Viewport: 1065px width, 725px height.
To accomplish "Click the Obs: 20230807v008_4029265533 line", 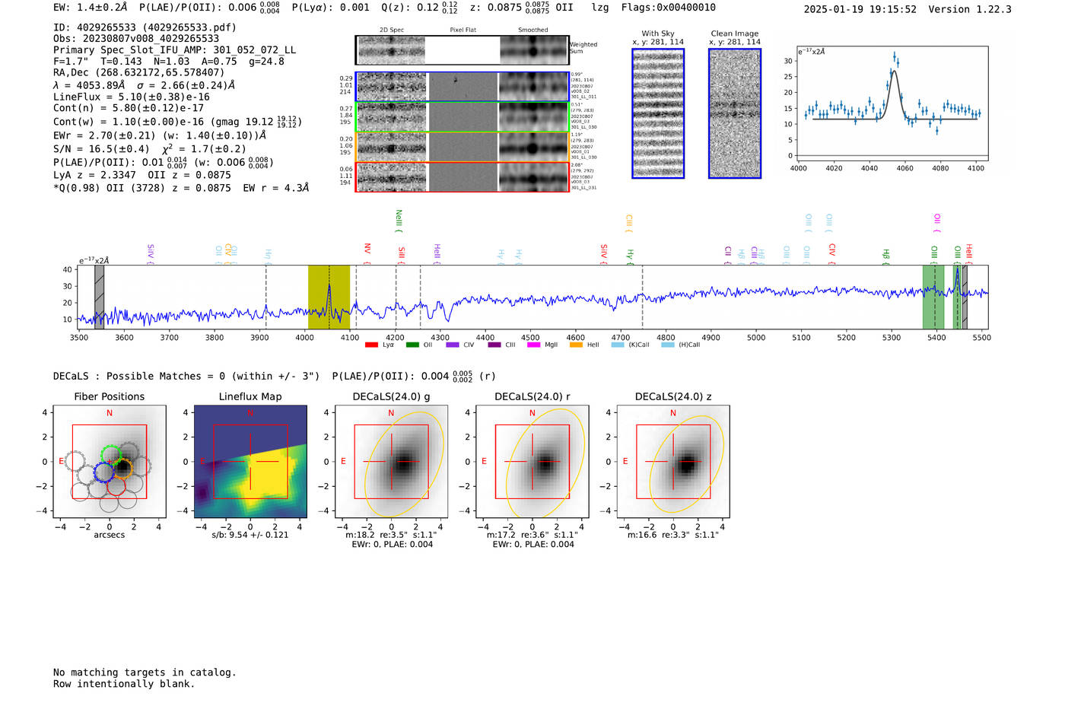I will click(x=136, y=39).
